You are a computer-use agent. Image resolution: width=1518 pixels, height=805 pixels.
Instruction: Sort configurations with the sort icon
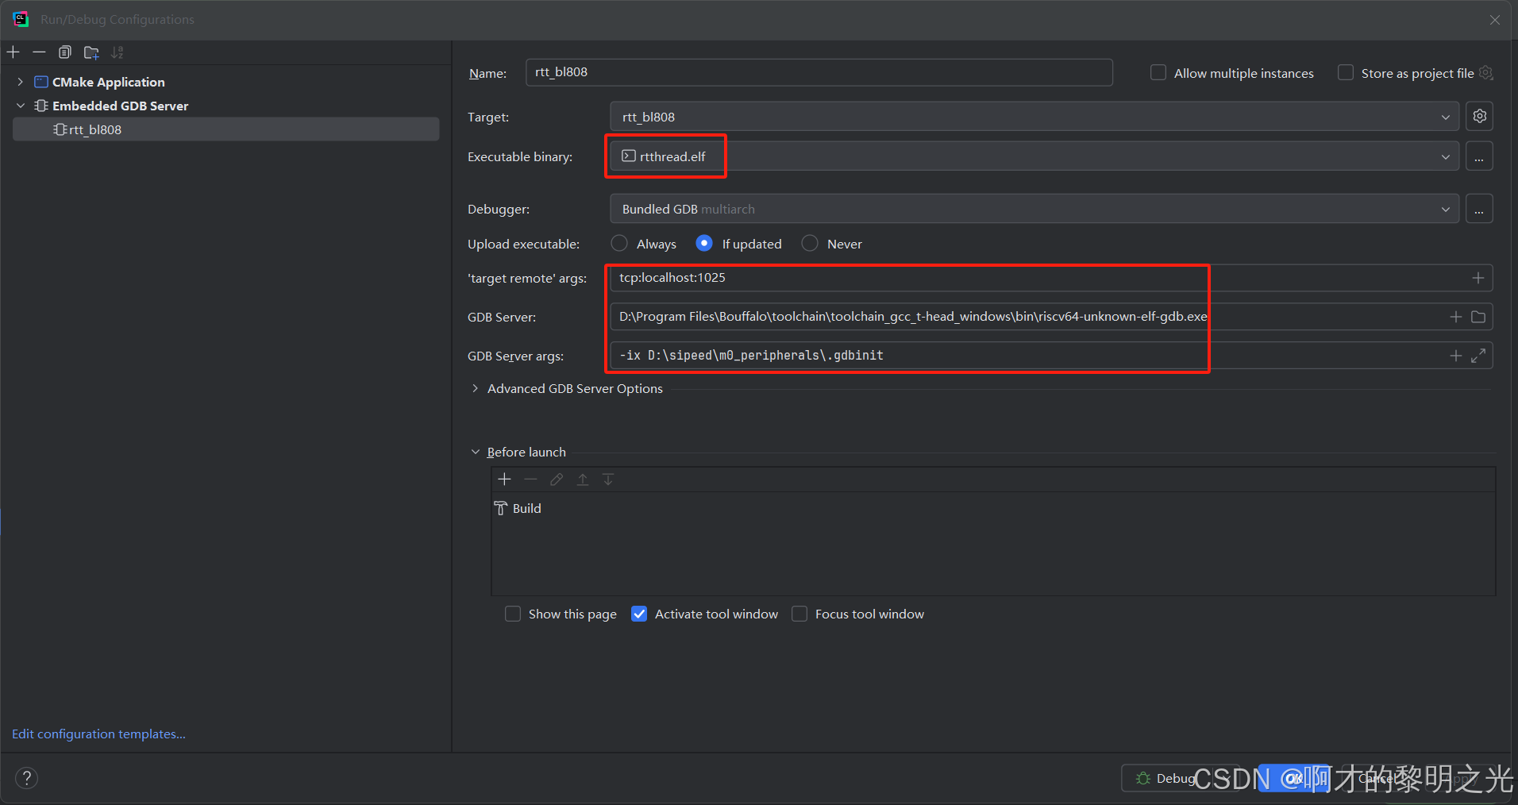coord(117,52)
